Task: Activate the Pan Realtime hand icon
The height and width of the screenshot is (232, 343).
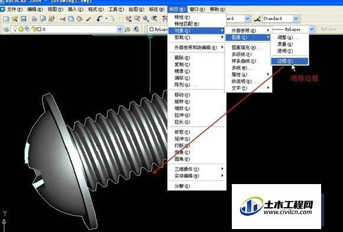Action: click(x=128, y=19)
